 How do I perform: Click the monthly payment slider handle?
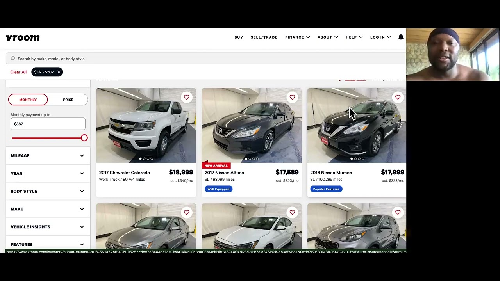click(84, 138)
